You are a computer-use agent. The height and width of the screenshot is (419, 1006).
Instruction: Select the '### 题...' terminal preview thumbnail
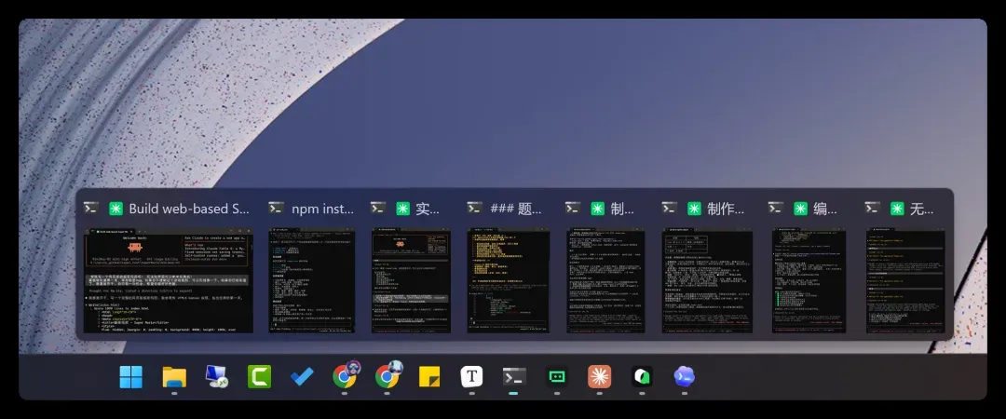pos(509,281)
